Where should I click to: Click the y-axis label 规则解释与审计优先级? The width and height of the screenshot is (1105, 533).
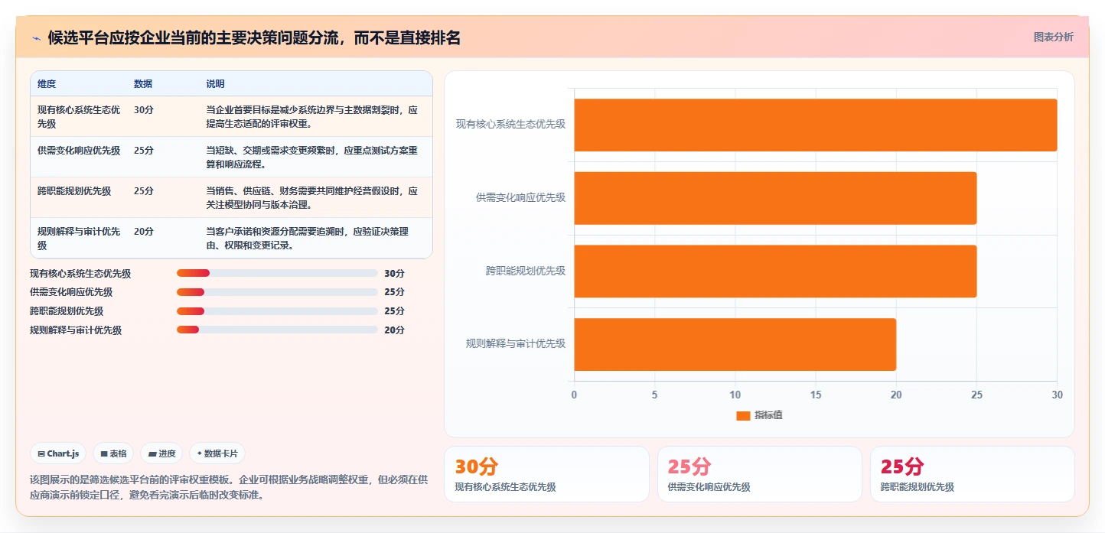[x=516, y=344]
